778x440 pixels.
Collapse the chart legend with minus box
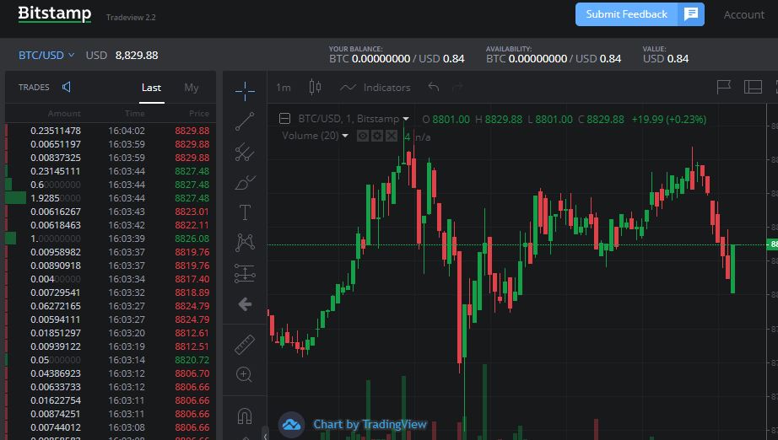tap(284, 118)
